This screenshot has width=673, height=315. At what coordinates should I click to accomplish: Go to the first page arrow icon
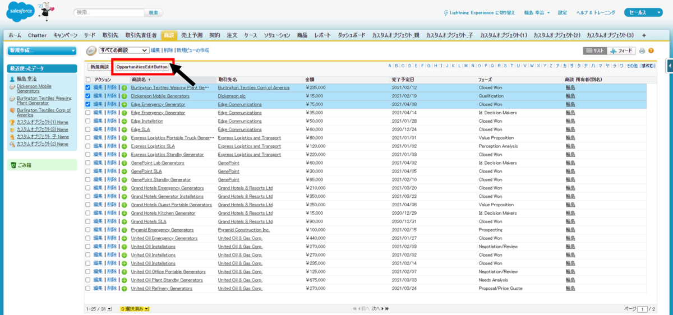(x=354, y=309)
